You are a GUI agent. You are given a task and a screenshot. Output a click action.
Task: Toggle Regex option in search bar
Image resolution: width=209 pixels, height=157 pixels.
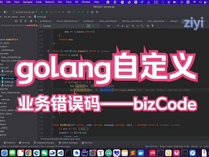pos(98,26)
